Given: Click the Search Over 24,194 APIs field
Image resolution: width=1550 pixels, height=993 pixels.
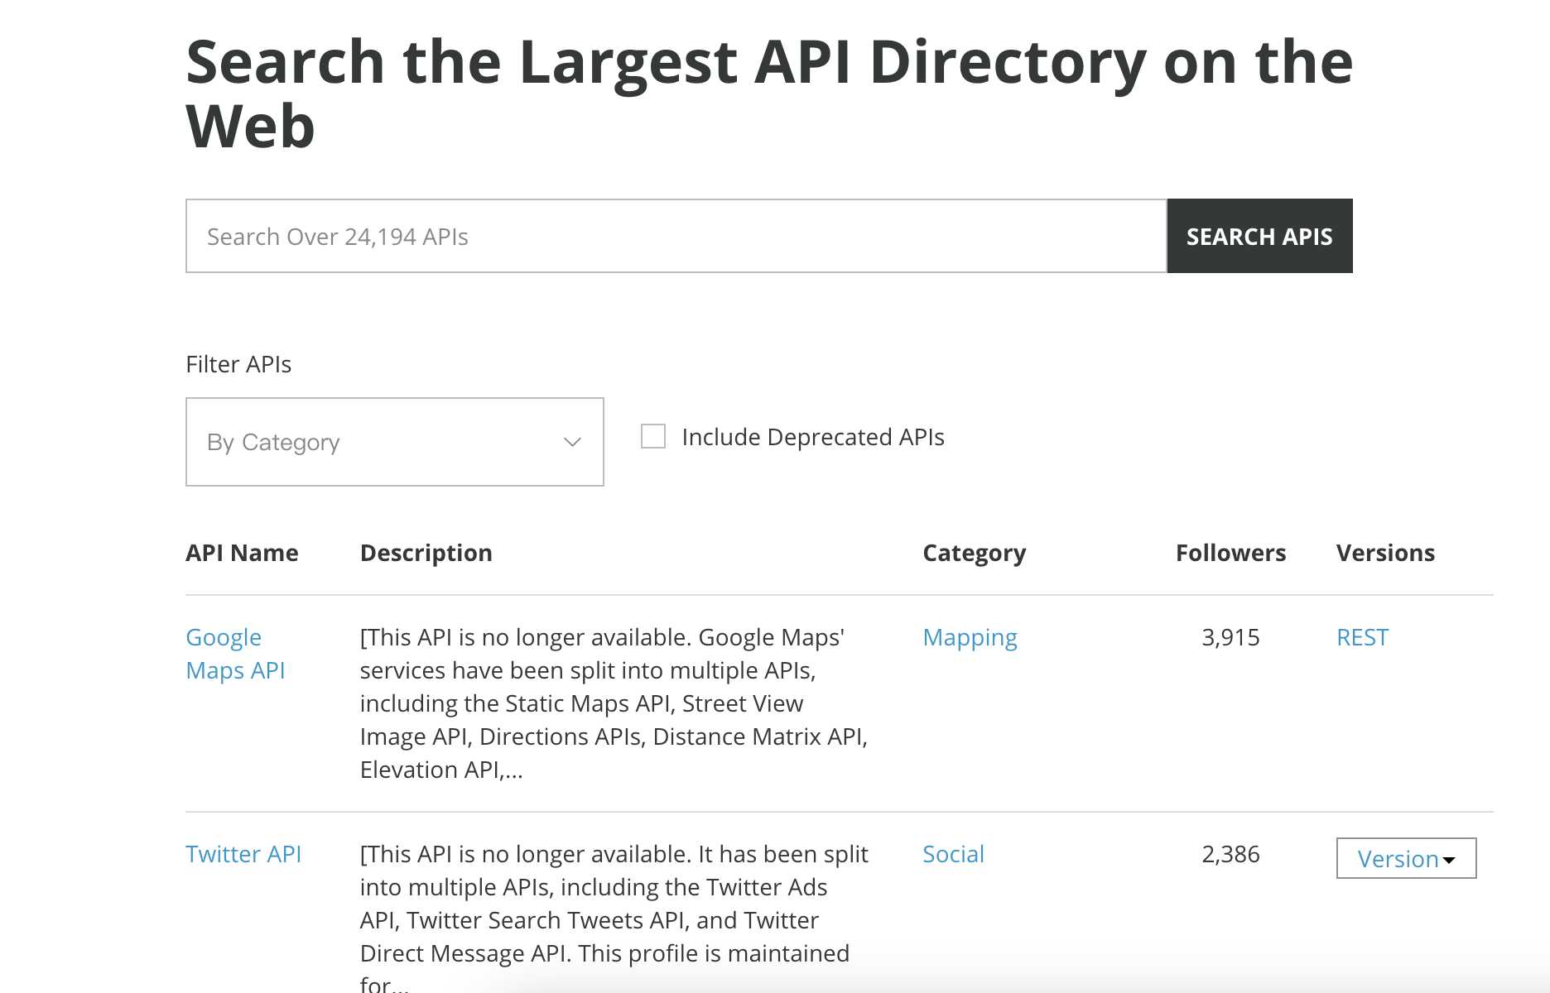Looking at the screenshot, I should (x=676, y=236).
